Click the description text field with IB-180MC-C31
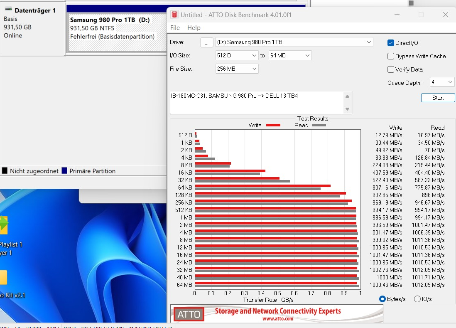Image resolution: width=456 pixels, height=328 pixels. pyautogui.click(x=257, y=103)
